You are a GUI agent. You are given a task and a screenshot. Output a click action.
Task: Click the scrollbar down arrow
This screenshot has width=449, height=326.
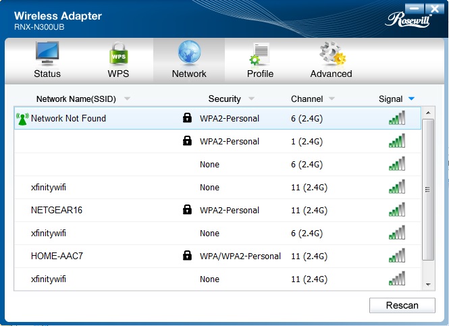click(x=428, y=285)
